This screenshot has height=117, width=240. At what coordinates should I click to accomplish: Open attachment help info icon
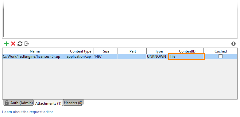pyautogui.click(x=233, y=44)
